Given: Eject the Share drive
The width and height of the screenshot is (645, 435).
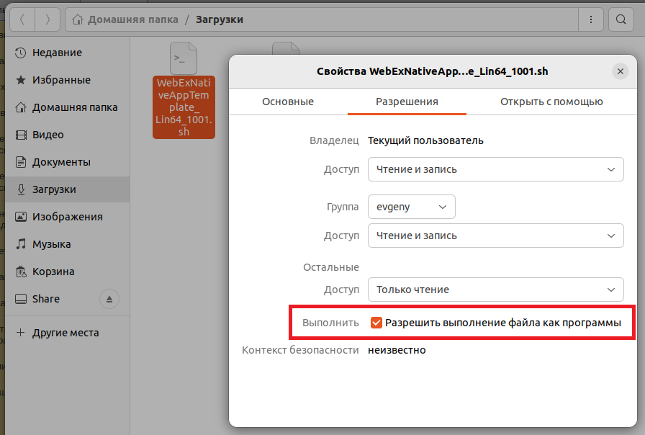Looking at the screenshot, I should tap(109, 298).
